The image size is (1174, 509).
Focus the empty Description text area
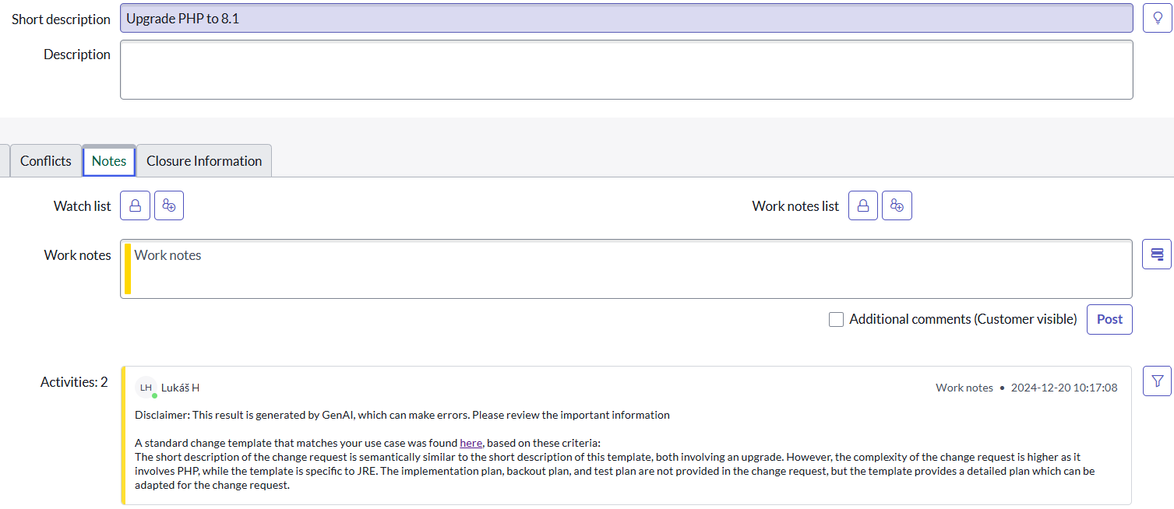[626, 70]
